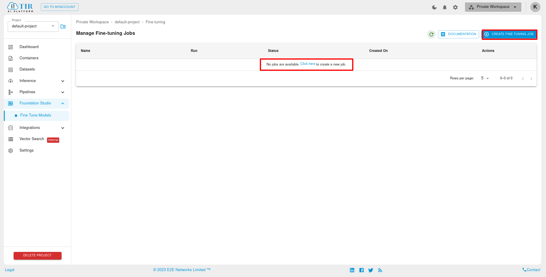Click Private Workspace breadcrumb

click(x=92, y=22)
